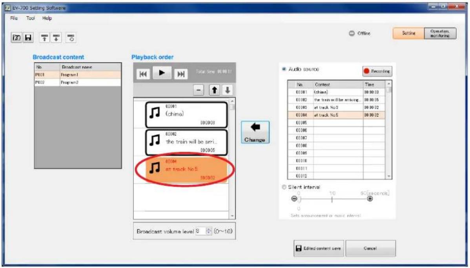Move selected item up in playback order

pos(214,90)
